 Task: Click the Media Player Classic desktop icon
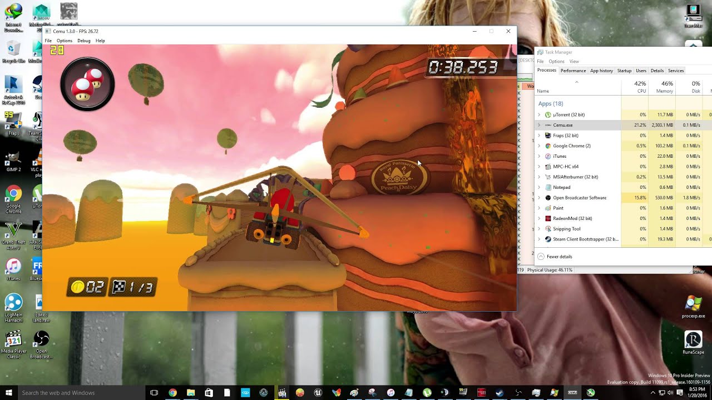coord(13,345)
